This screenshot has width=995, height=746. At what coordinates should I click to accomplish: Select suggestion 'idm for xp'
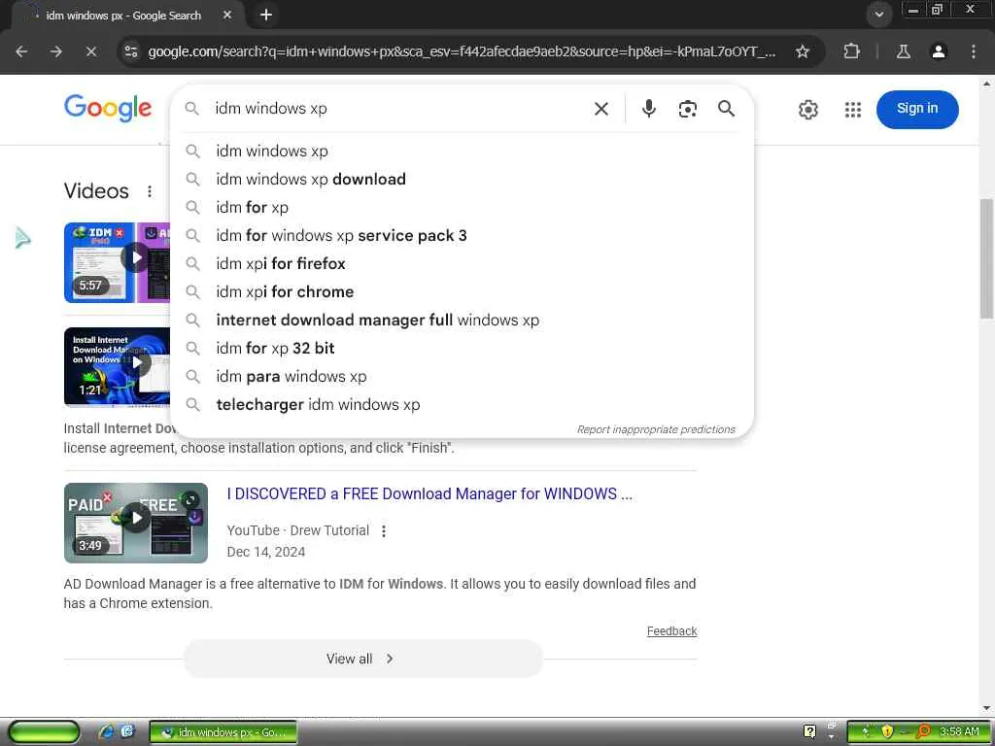point(462,208)
